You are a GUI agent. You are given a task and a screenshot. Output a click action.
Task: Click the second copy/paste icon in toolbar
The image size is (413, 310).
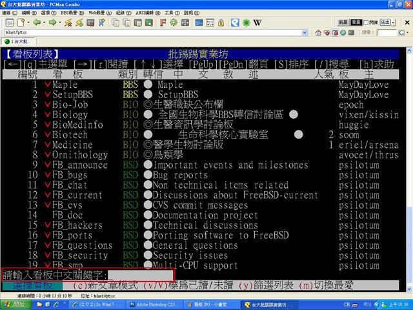(x=126, y=23)
